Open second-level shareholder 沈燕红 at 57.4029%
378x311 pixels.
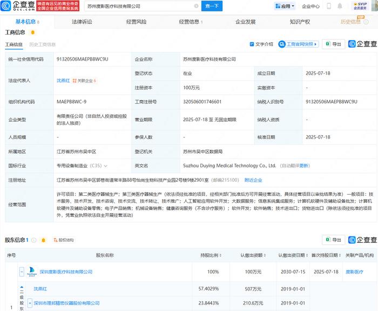click(x=40, y=289)
